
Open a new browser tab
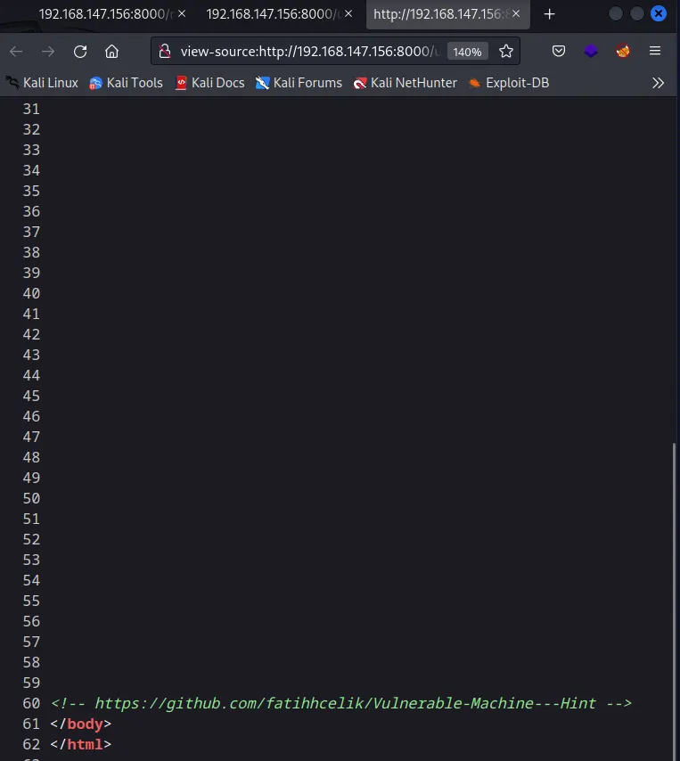(x=549, y=14)
